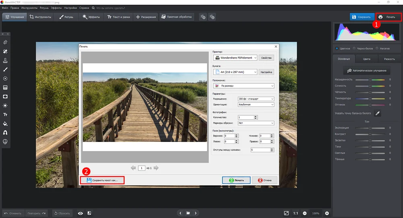Screen dimensions: 403x218
Task: Click the white balance eyedropper icon
Action: pyautogui.click(x=378, y=113)
